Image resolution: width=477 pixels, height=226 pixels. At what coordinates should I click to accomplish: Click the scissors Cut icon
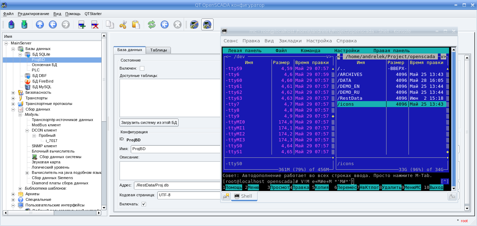coord(123,24)
